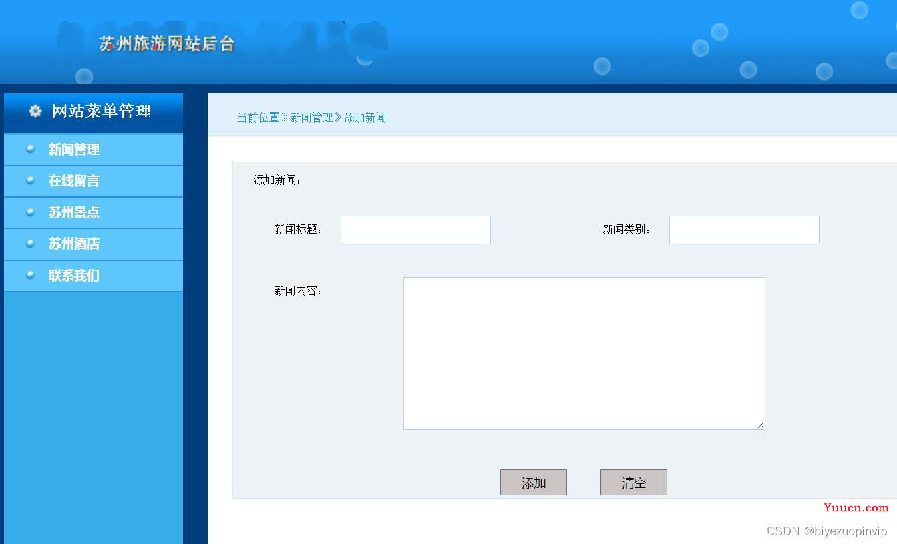Go to 苏州酒店 in the sidebar

[94, 244]
